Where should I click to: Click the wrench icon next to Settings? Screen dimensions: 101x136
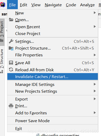point(11,41)
